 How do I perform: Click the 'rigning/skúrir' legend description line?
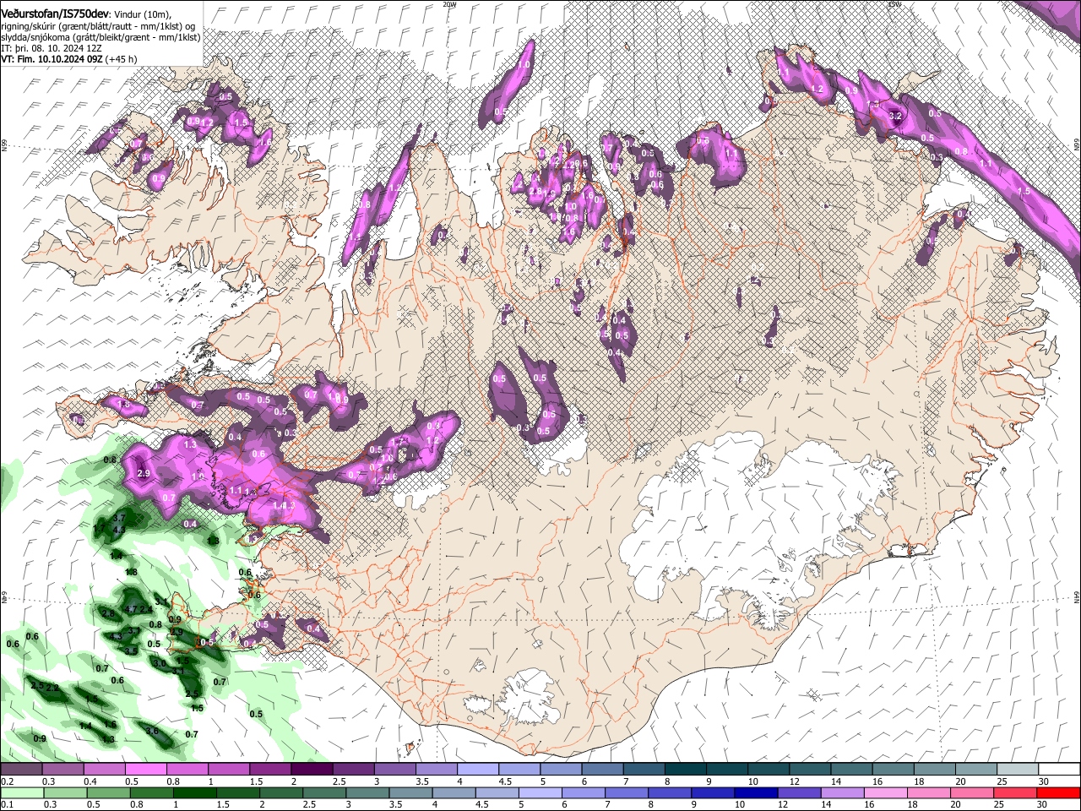pos(98,26)
